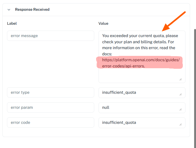Click empty space below URL in message box
This screenshot has height=148, width=196.
click(x=140, y=75)
